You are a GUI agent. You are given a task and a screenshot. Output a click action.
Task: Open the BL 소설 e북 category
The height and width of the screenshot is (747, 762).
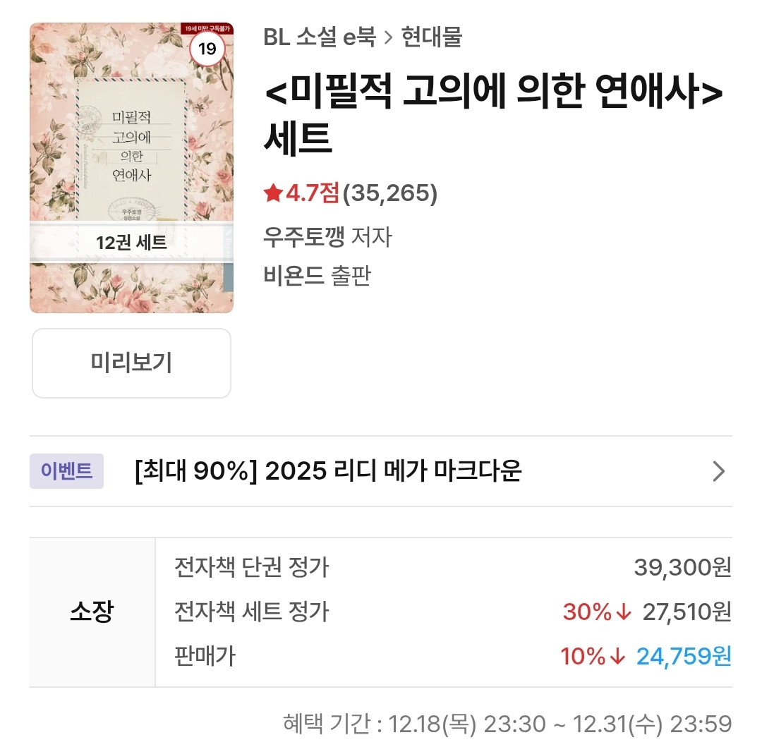pyautogui.click(x=320, y=37)
